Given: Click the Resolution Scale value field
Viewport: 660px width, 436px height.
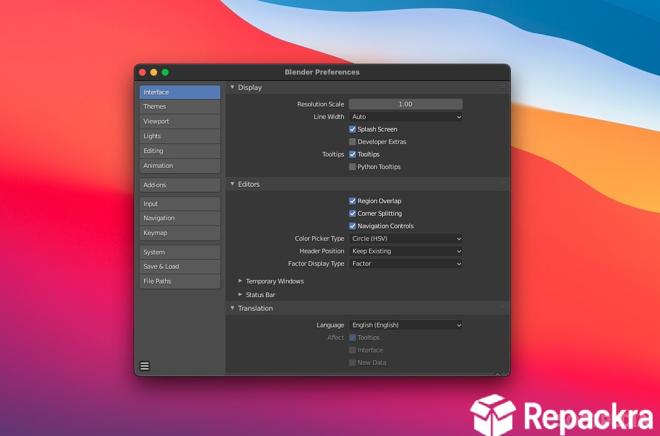Looking at the screenshot, I should 406,104.
